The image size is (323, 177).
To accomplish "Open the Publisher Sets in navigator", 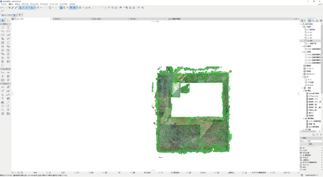I will click(321, 21).
